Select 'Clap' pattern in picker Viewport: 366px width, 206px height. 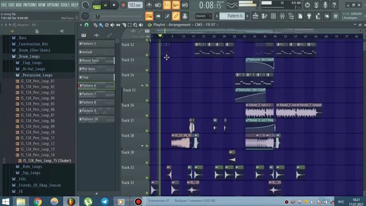97,77
